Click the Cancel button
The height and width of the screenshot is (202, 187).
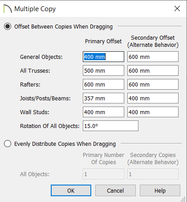(x=115, y=190)
